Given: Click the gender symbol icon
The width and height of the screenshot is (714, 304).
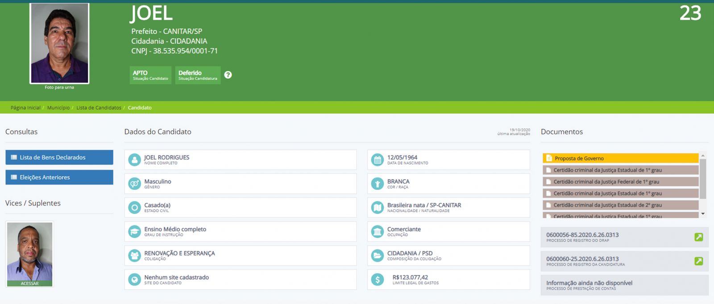Looking at the screenshot, I should coord(134,184).
